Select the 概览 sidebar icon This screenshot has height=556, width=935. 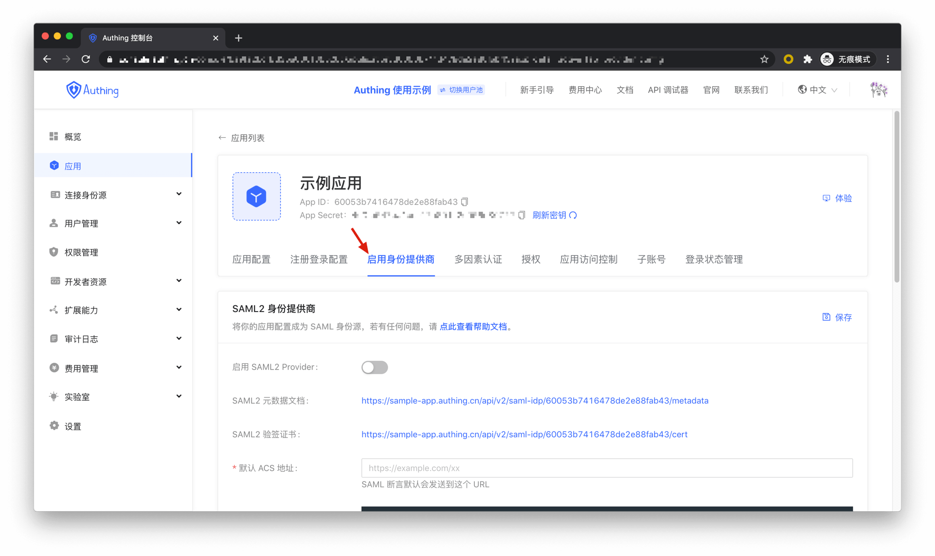click(54, 136)
